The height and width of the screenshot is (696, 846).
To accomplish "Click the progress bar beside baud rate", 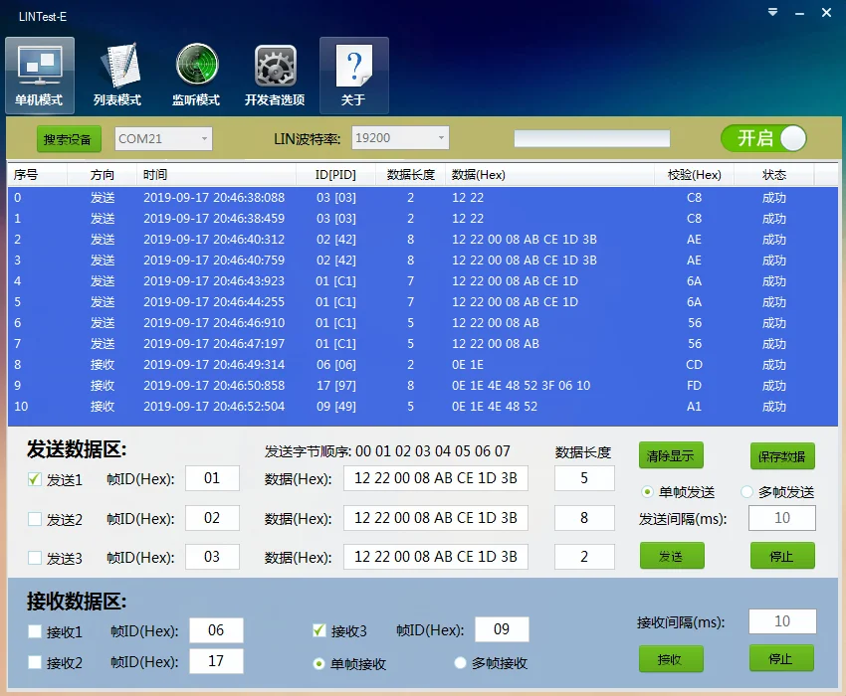I will click(592, 138).
